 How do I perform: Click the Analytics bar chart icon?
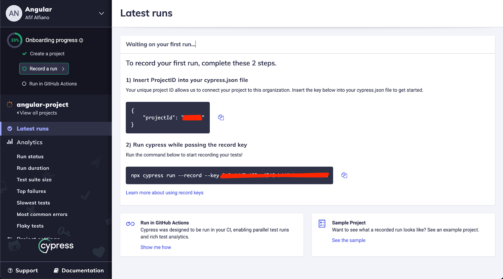click(10, 141)
